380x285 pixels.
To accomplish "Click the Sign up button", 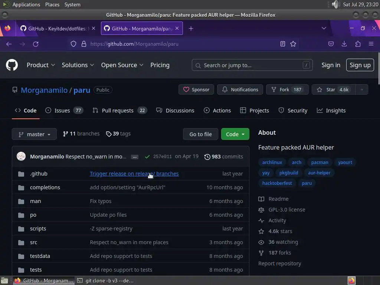I will coord(360,65).
